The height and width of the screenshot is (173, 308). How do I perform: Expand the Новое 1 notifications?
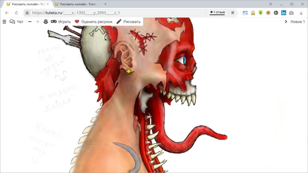(x=295, y=22)
